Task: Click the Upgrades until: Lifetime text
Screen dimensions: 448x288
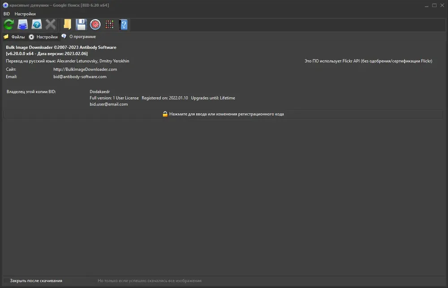Action: (x=213, y=98)
